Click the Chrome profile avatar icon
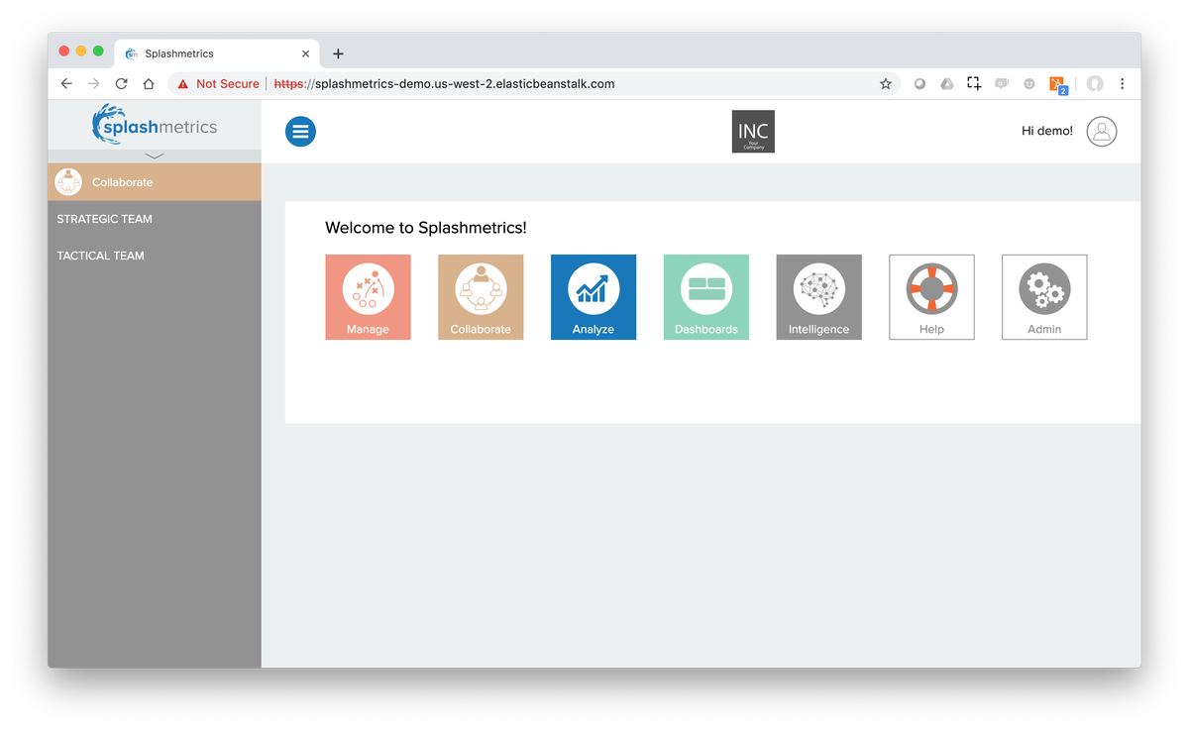Viewport: 1189px width, 731px height. (x=1095, y=84)
